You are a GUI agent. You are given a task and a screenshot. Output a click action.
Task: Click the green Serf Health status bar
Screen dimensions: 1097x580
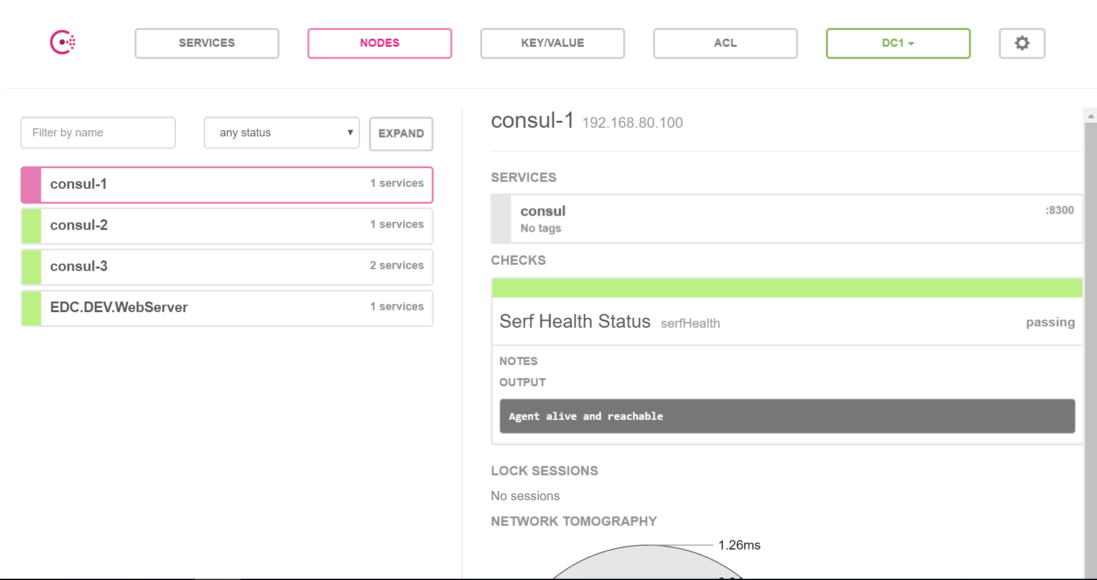787,288
